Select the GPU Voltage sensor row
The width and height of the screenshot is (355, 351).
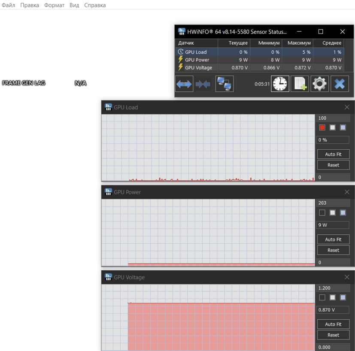[260, 67]
